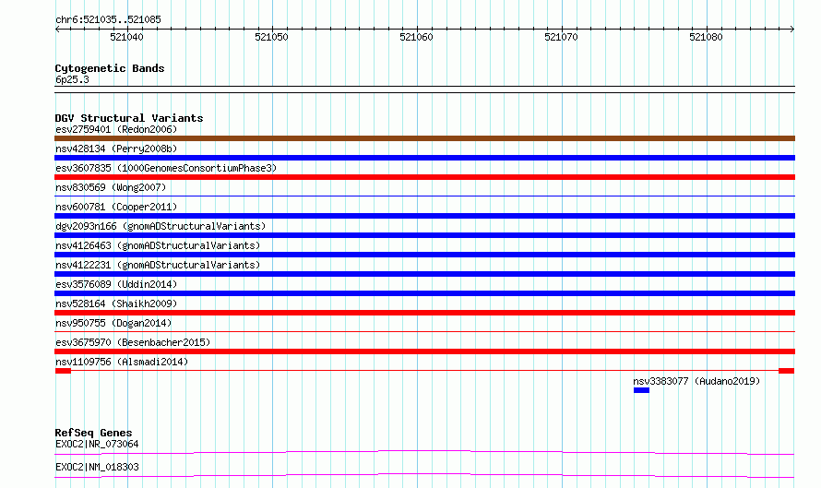Open nsv4122231 (gnomADStructuralVariants) label
The image size is (821, 488).
(x=158, y=265)
